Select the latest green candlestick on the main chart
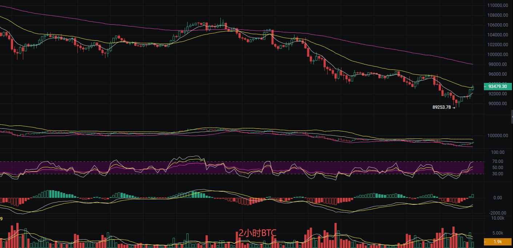513x248 pixels. pos(473,88)
